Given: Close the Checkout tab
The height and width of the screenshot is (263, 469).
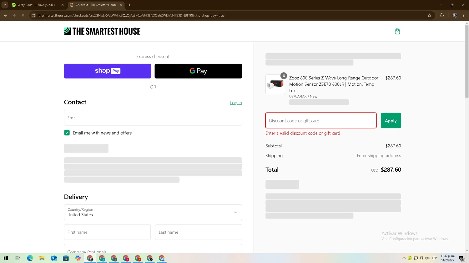Looking at the screenshot, I should tap(121, 5).
